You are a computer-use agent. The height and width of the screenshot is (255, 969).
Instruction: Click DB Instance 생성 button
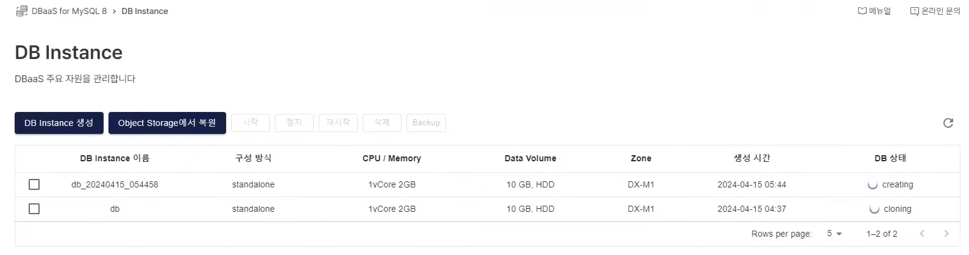point(59,123)
